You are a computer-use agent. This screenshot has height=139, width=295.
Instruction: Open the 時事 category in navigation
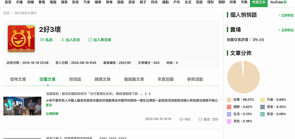point(233,2)
